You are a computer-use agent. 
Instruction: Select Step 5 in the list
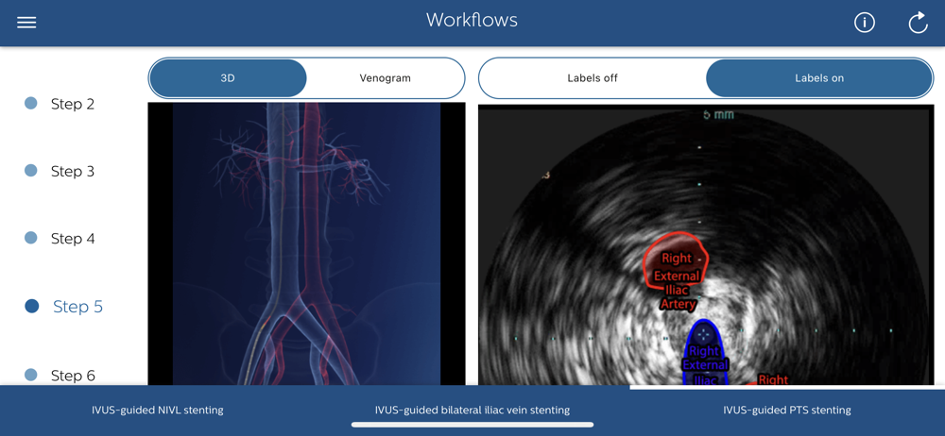(x=64, y=307)
